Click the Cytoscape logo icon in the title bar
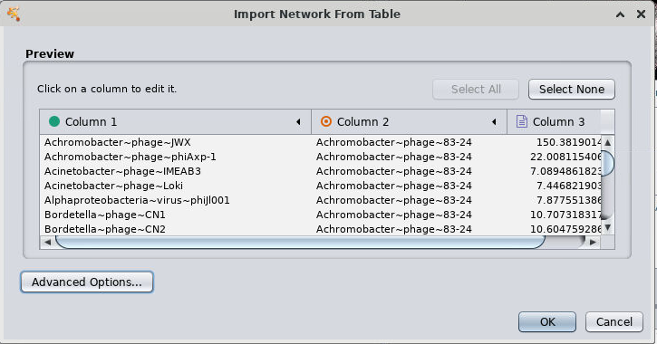This screenshot has width=657, height=344. [14, 14]
